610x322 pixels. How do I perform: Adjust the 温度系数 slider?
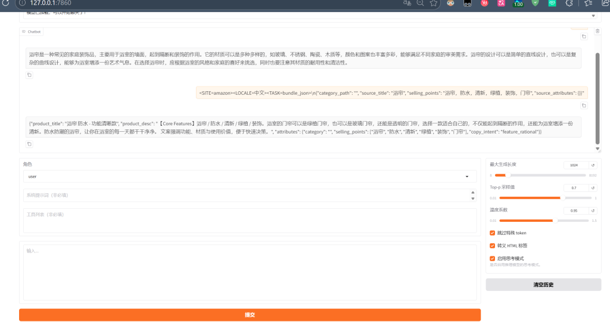(x=544, y=221)
